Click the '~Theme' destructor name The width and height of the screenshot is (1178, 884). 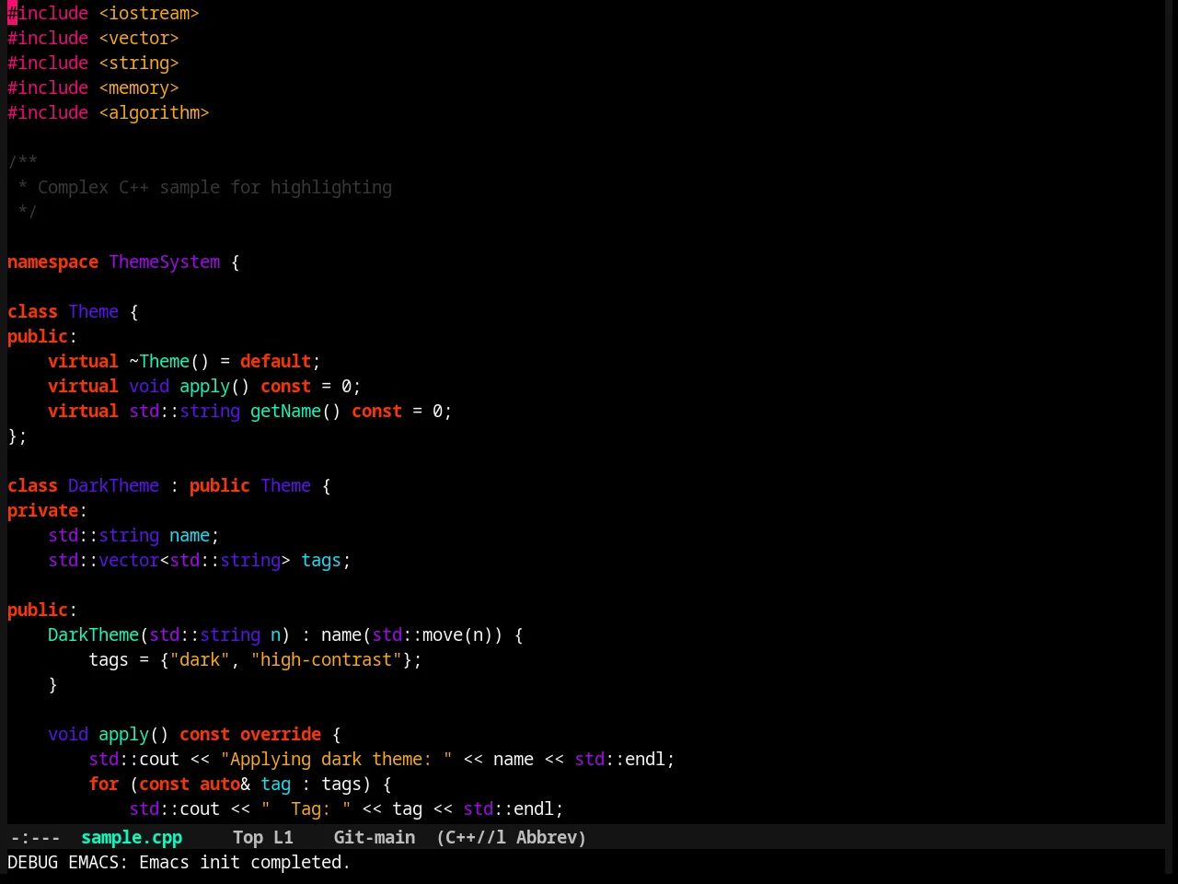tap(159, 361)
